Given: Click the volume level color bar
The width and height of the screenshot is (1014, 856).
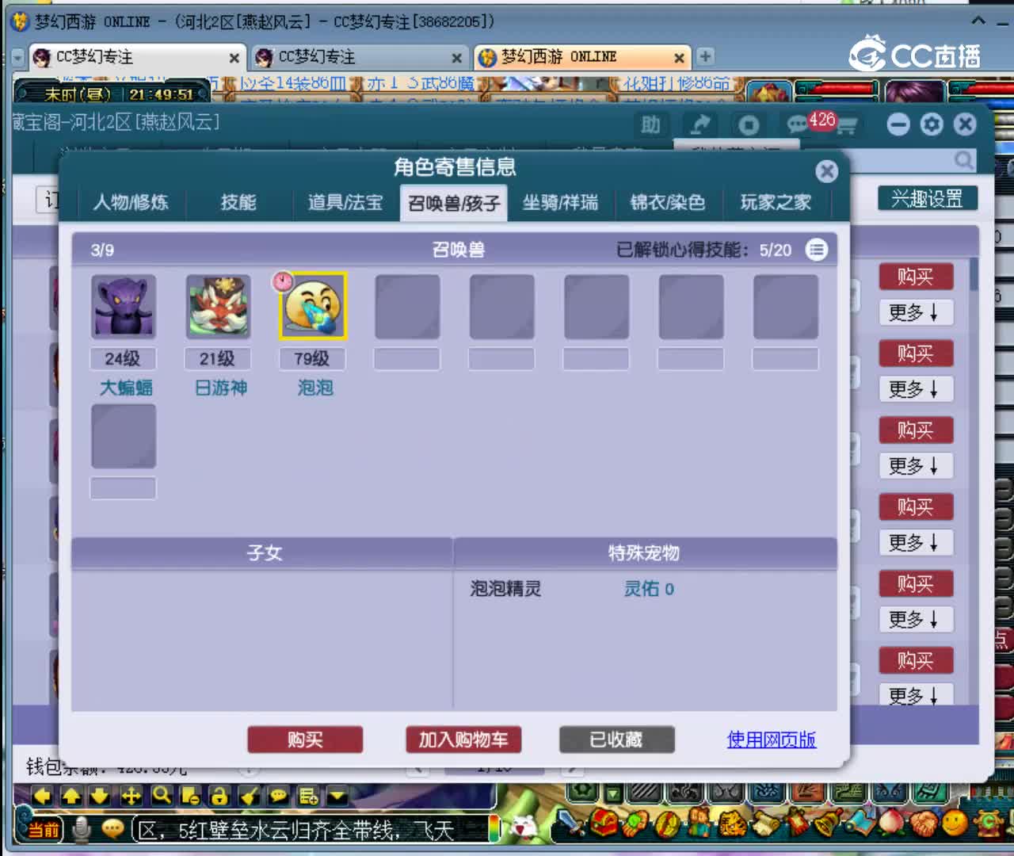Looking at the screenshot, I should click(494, 829).
